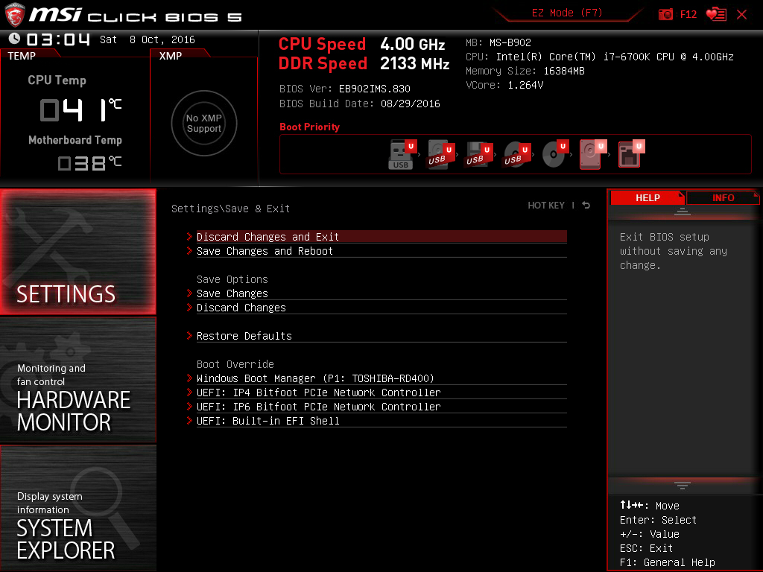Click the VCore 1.264V text
The height and width of the screenshot is (572, 763).
pyautogui.click(x=504, y=85)
